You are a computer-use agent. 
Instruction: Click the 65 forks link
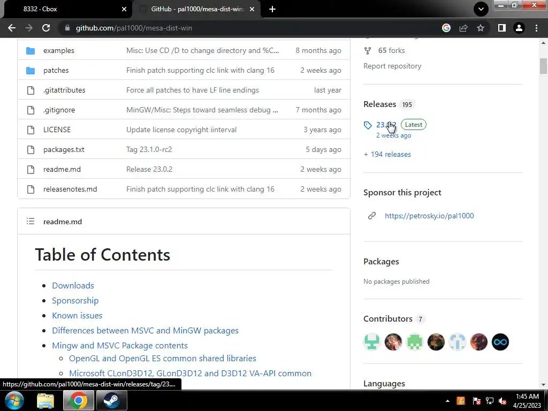click(391, 51)
